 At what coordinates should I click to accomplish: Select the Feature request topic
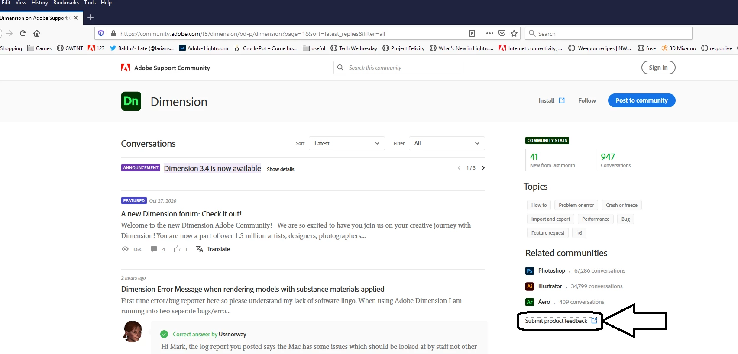click(548, 233)
